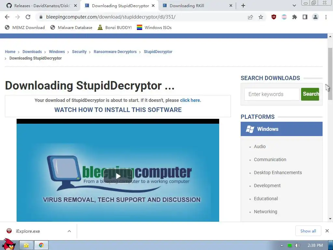Toggle the browser side panel icon
The image size is (333, 250).
pos(305,17)
